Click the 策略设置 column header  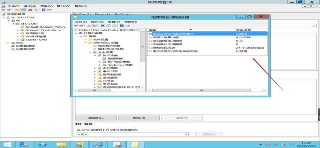coord(251,30)
